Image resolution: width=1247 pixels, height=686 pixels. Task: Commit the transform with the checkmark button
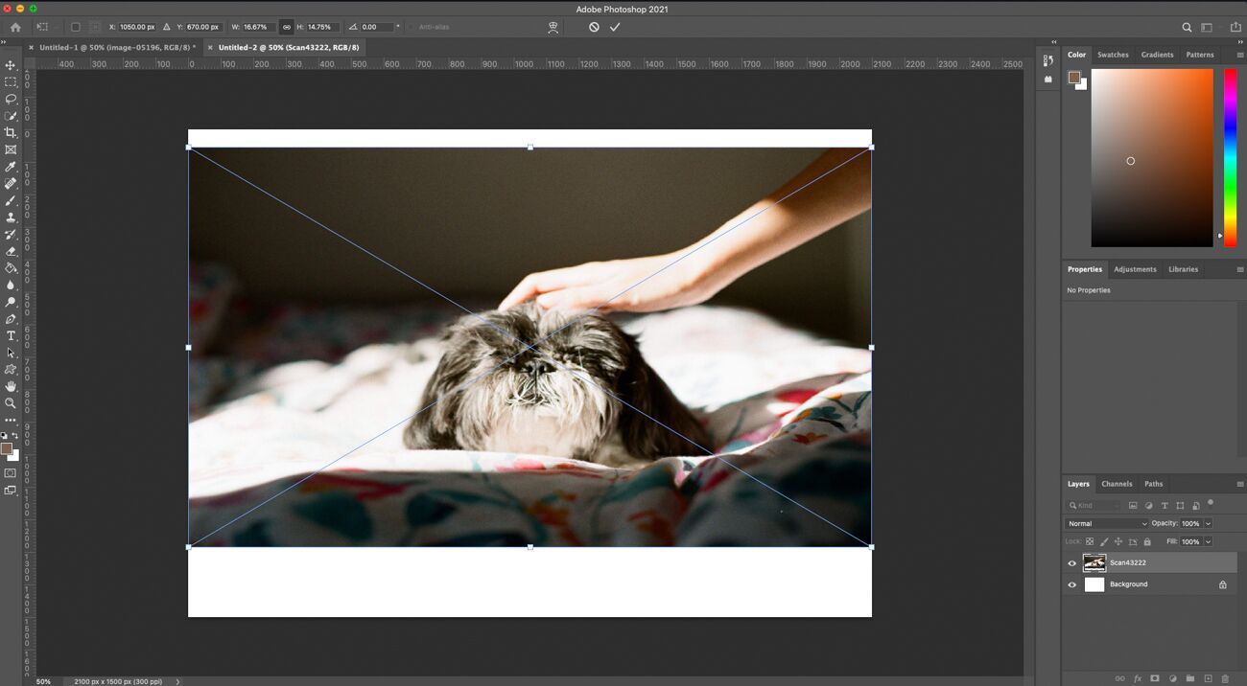click(x=615, y=27)
